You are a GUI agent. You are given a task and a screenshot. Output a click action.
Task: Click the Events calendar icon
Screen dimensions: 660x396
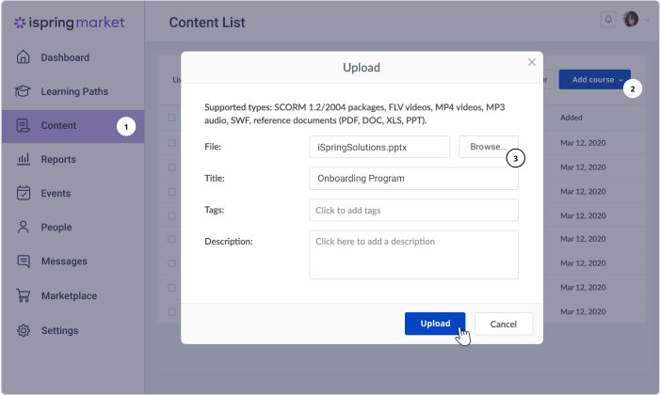(24, 193)
